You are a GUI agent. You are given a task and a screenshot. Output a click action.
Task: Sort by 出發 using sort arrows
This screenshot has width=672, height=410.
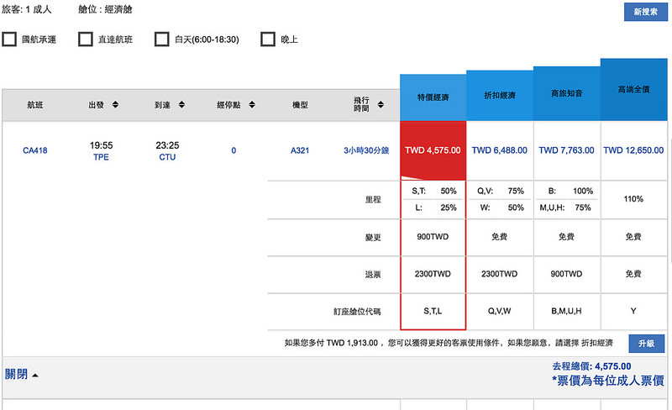pyautogui.click(x=115, y=105)
